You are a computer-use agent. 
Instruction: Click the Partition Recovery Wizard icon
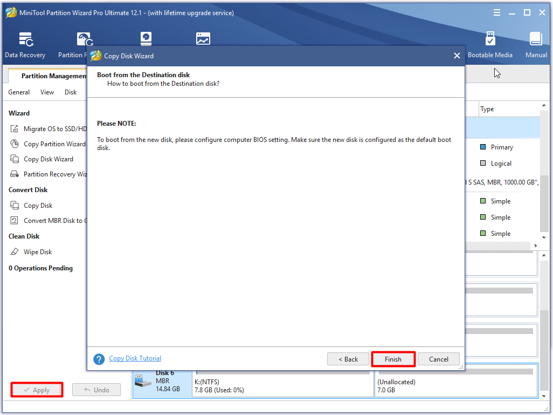tap(14, 174)
